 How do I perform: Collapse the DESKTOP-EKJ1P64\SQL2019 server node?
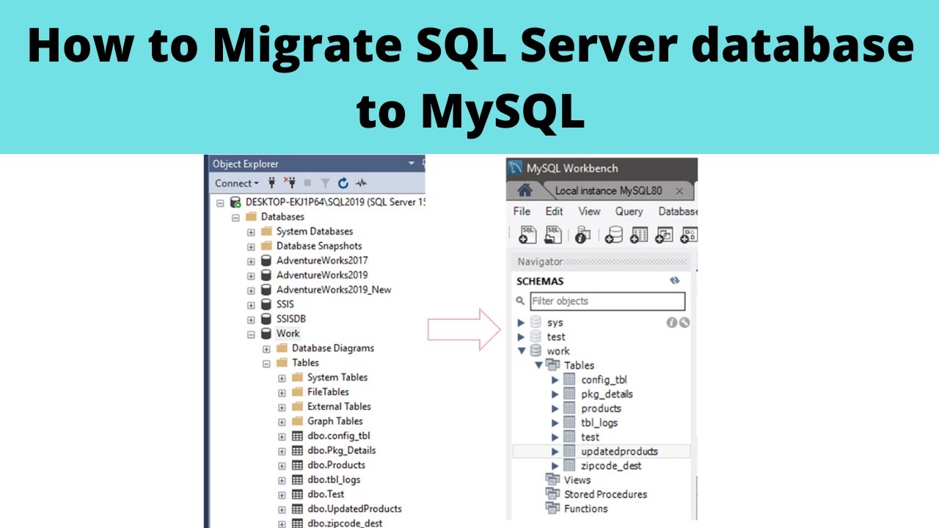pos(220,202)
